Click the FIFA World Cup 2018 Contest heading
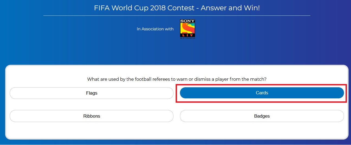Viewport: 351px width, 145px height. click(177, 8)
